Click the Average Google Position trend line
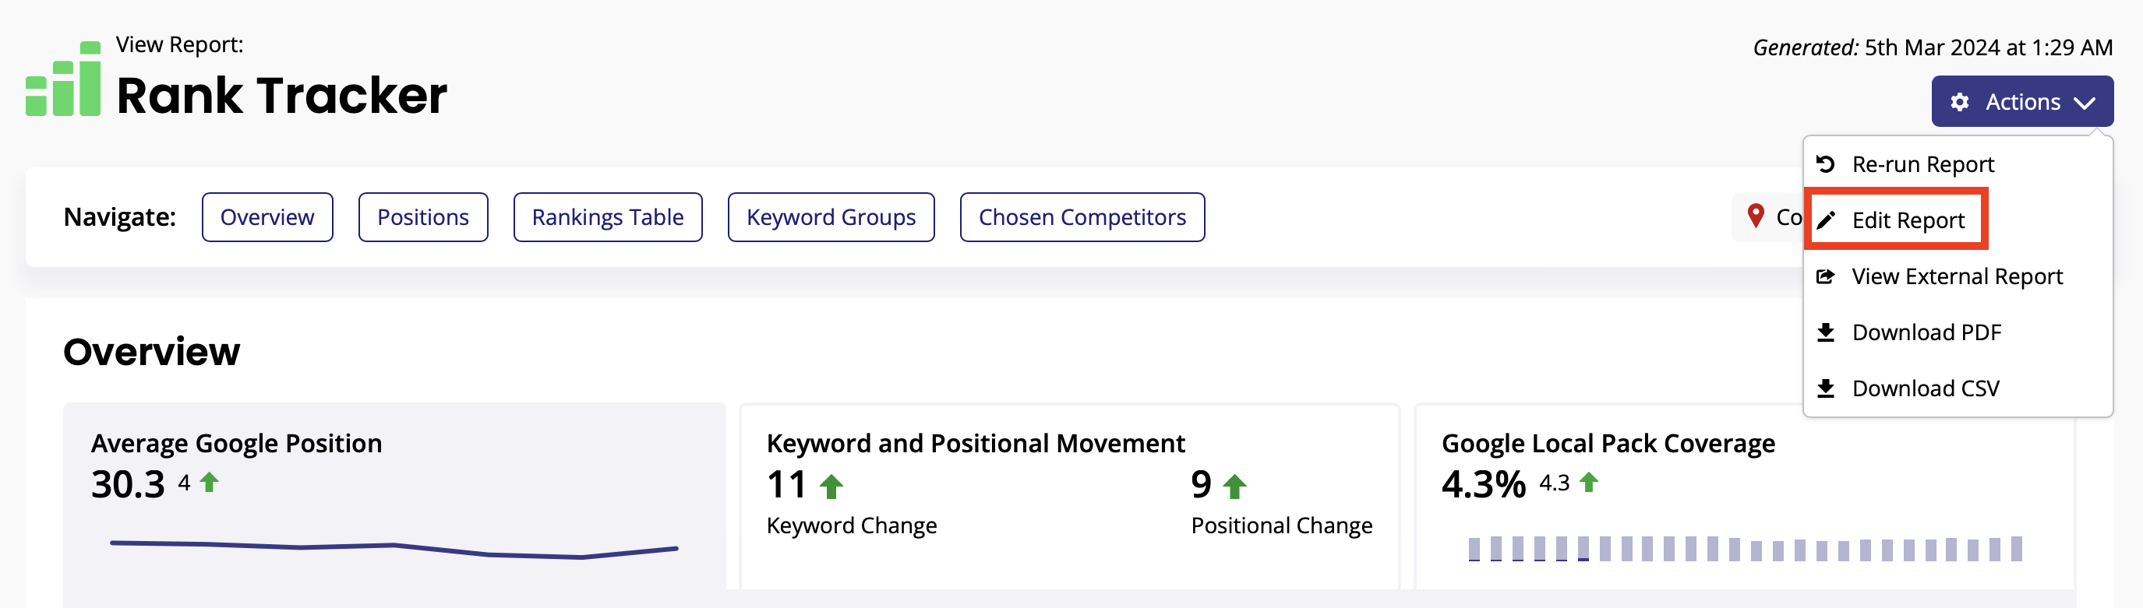Viewport: 2143px width, 608px height. [x=394, y=549]
